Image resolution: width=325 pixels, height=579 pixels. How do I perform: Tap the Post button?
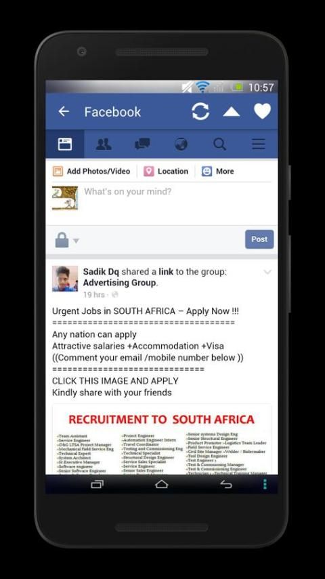[259, 239]
